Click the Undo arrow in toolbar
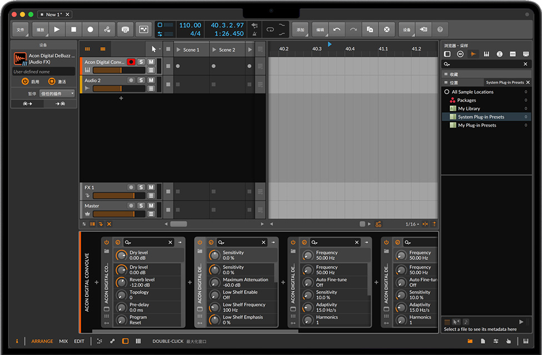 coord(337,29)
